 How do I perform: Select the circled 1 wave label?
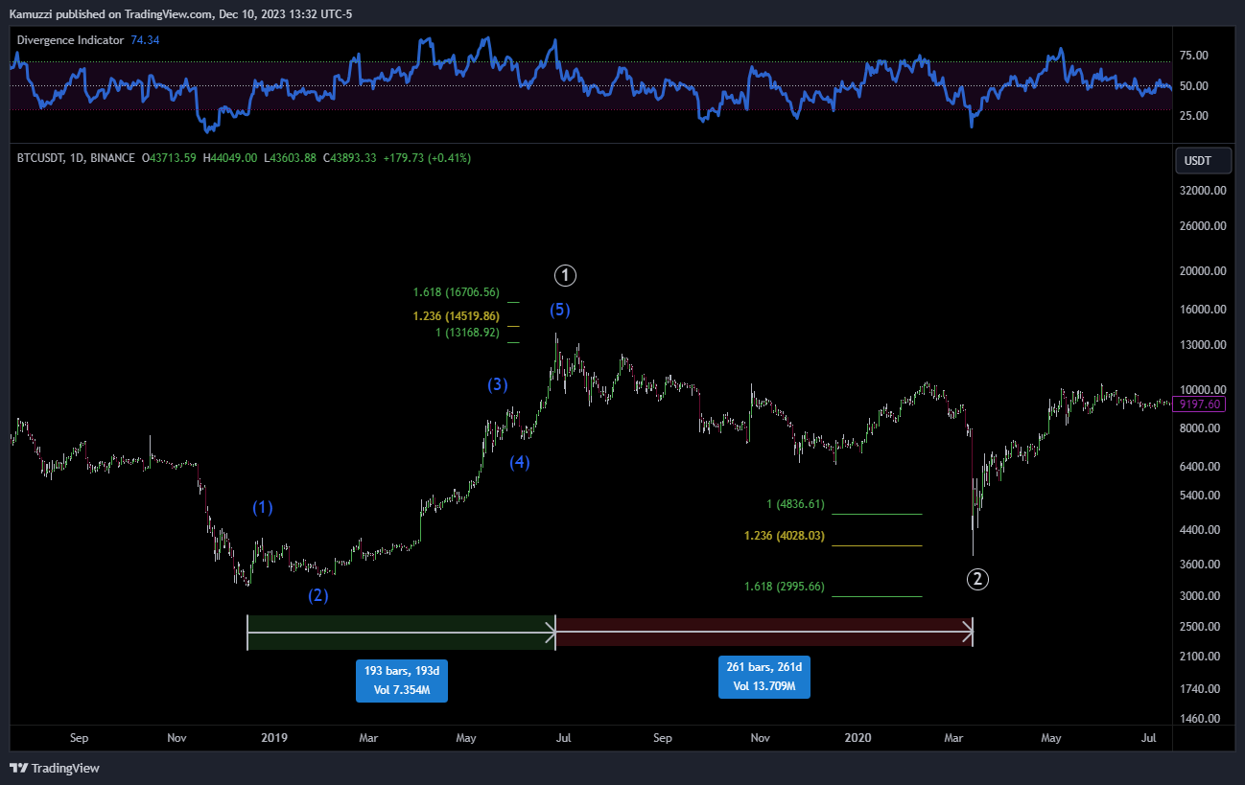(566, 276)
